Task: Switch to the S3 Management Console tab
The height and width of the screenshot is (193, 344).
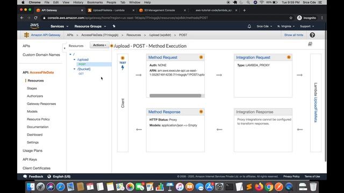Action: click(160, 10)
